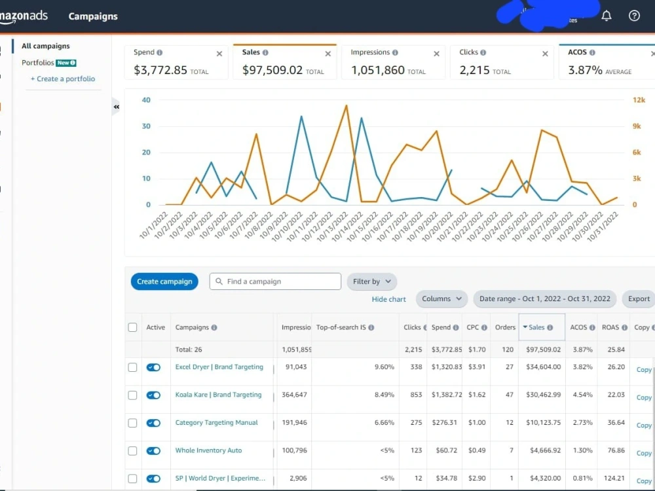Disable the Whole Inventory Auto campaign switch

(x=153, y=451)
